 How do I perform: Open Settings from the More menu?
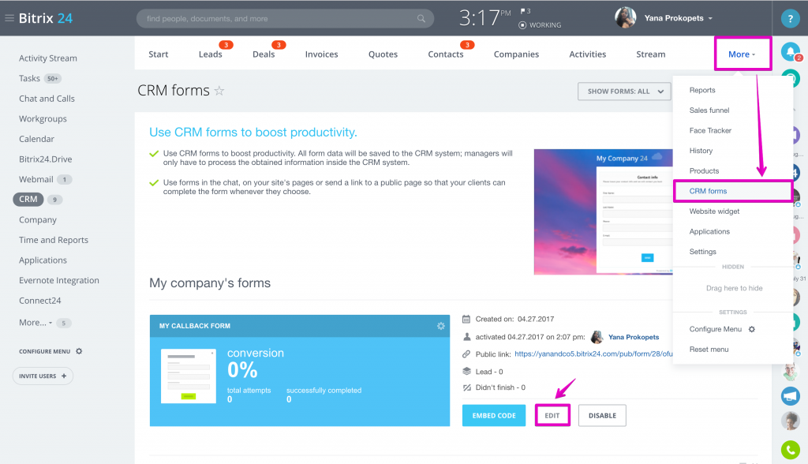(x=703, y=252)
